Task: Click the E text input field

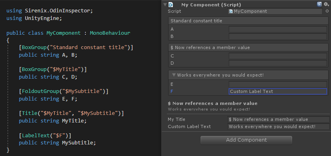Action: coord(278,84)
